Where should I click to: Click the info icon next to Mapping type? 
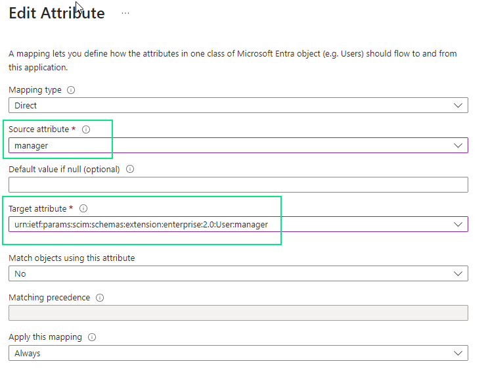pos(72,90)
